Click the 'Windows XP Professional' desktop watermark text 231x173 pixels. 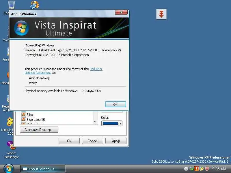click(209, 157)
